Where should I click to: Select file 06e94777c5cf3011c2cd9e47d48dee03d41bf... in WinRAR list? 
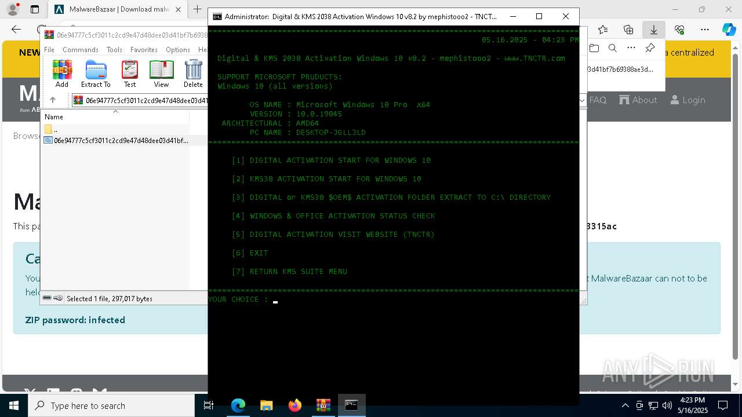click(x=116, y=140)
